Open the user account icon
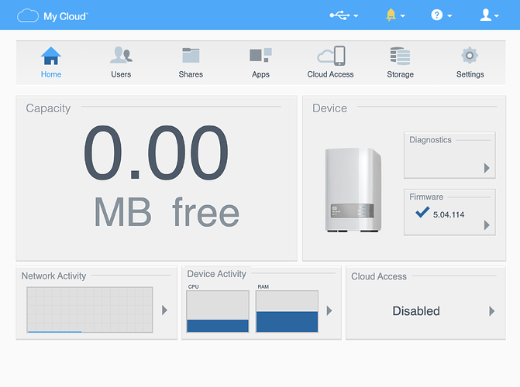This screenshot has height=387, width=520. pyautogui.click(x=486, y=15)
